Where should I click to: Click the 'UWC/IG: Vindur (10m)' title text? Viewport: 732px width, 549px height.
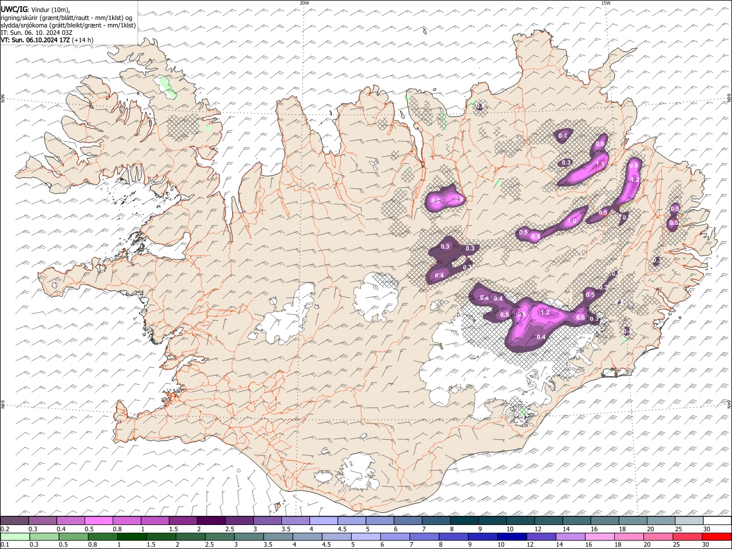click(x=35, y=10)
